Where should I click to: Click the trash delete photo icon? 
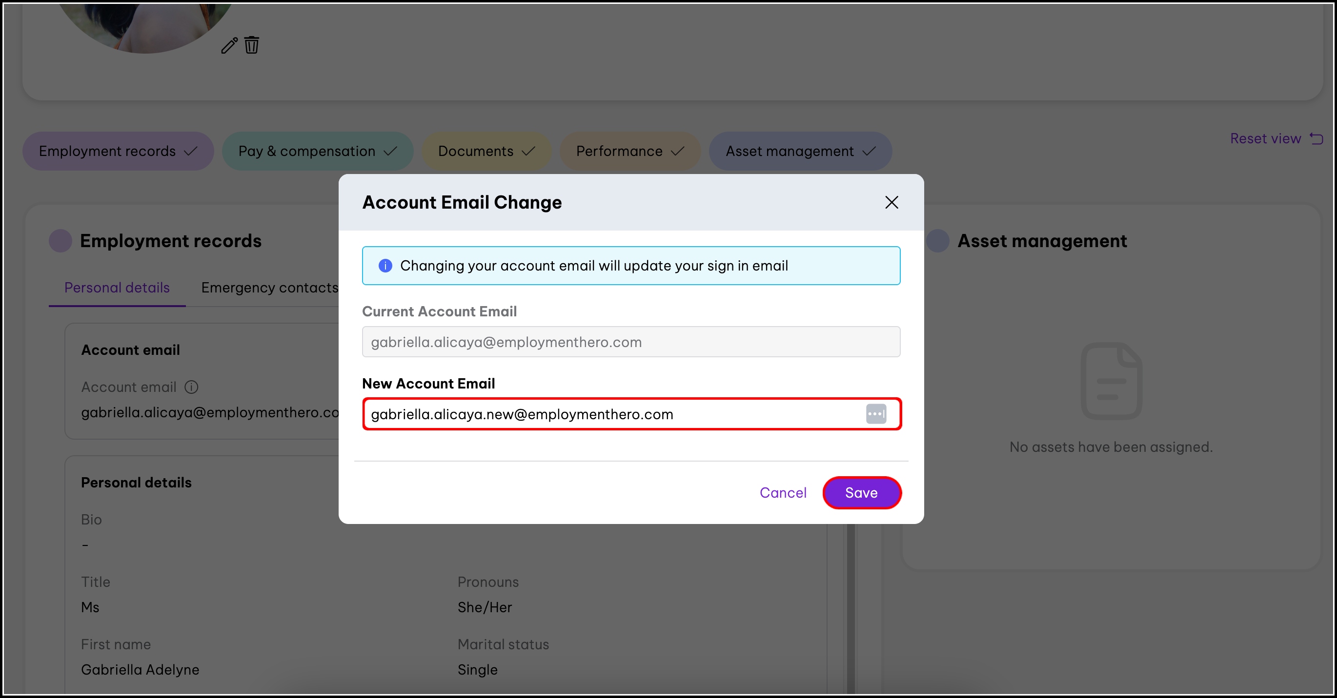click(x=252, y=45)
